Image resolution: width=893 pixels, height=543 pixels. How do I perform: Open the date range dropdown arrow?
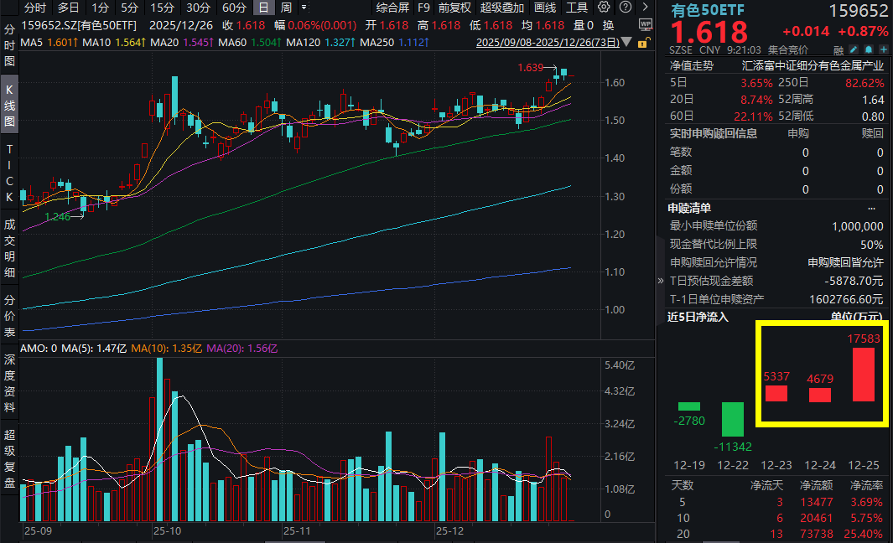[626, 40]
